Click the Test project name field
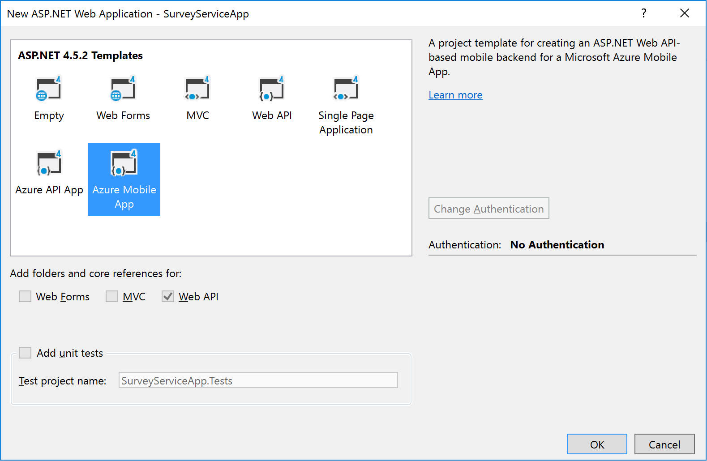Screen dimensions: 707x461 [x=258, y=380]
